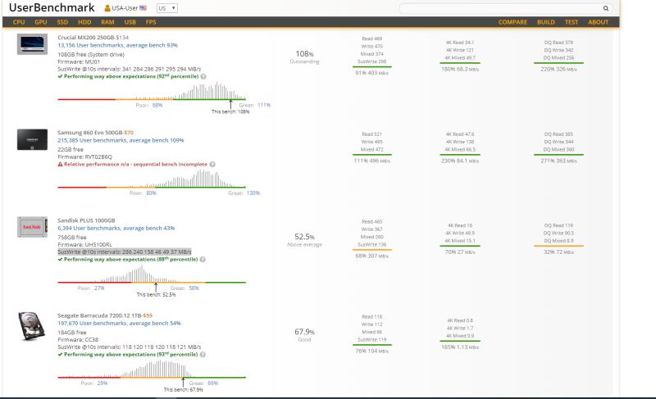Open 6,394 User benchmarks link
This screenshot has height=399, width=656.
[x=116, y=228]
